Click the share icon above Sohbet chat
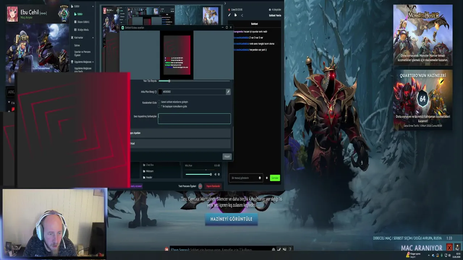The height and width of the screenshot is (260, 463). click(242, 15)
